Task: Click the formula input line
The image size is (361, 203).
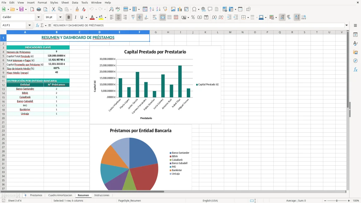Action: [x=198, y=26]
